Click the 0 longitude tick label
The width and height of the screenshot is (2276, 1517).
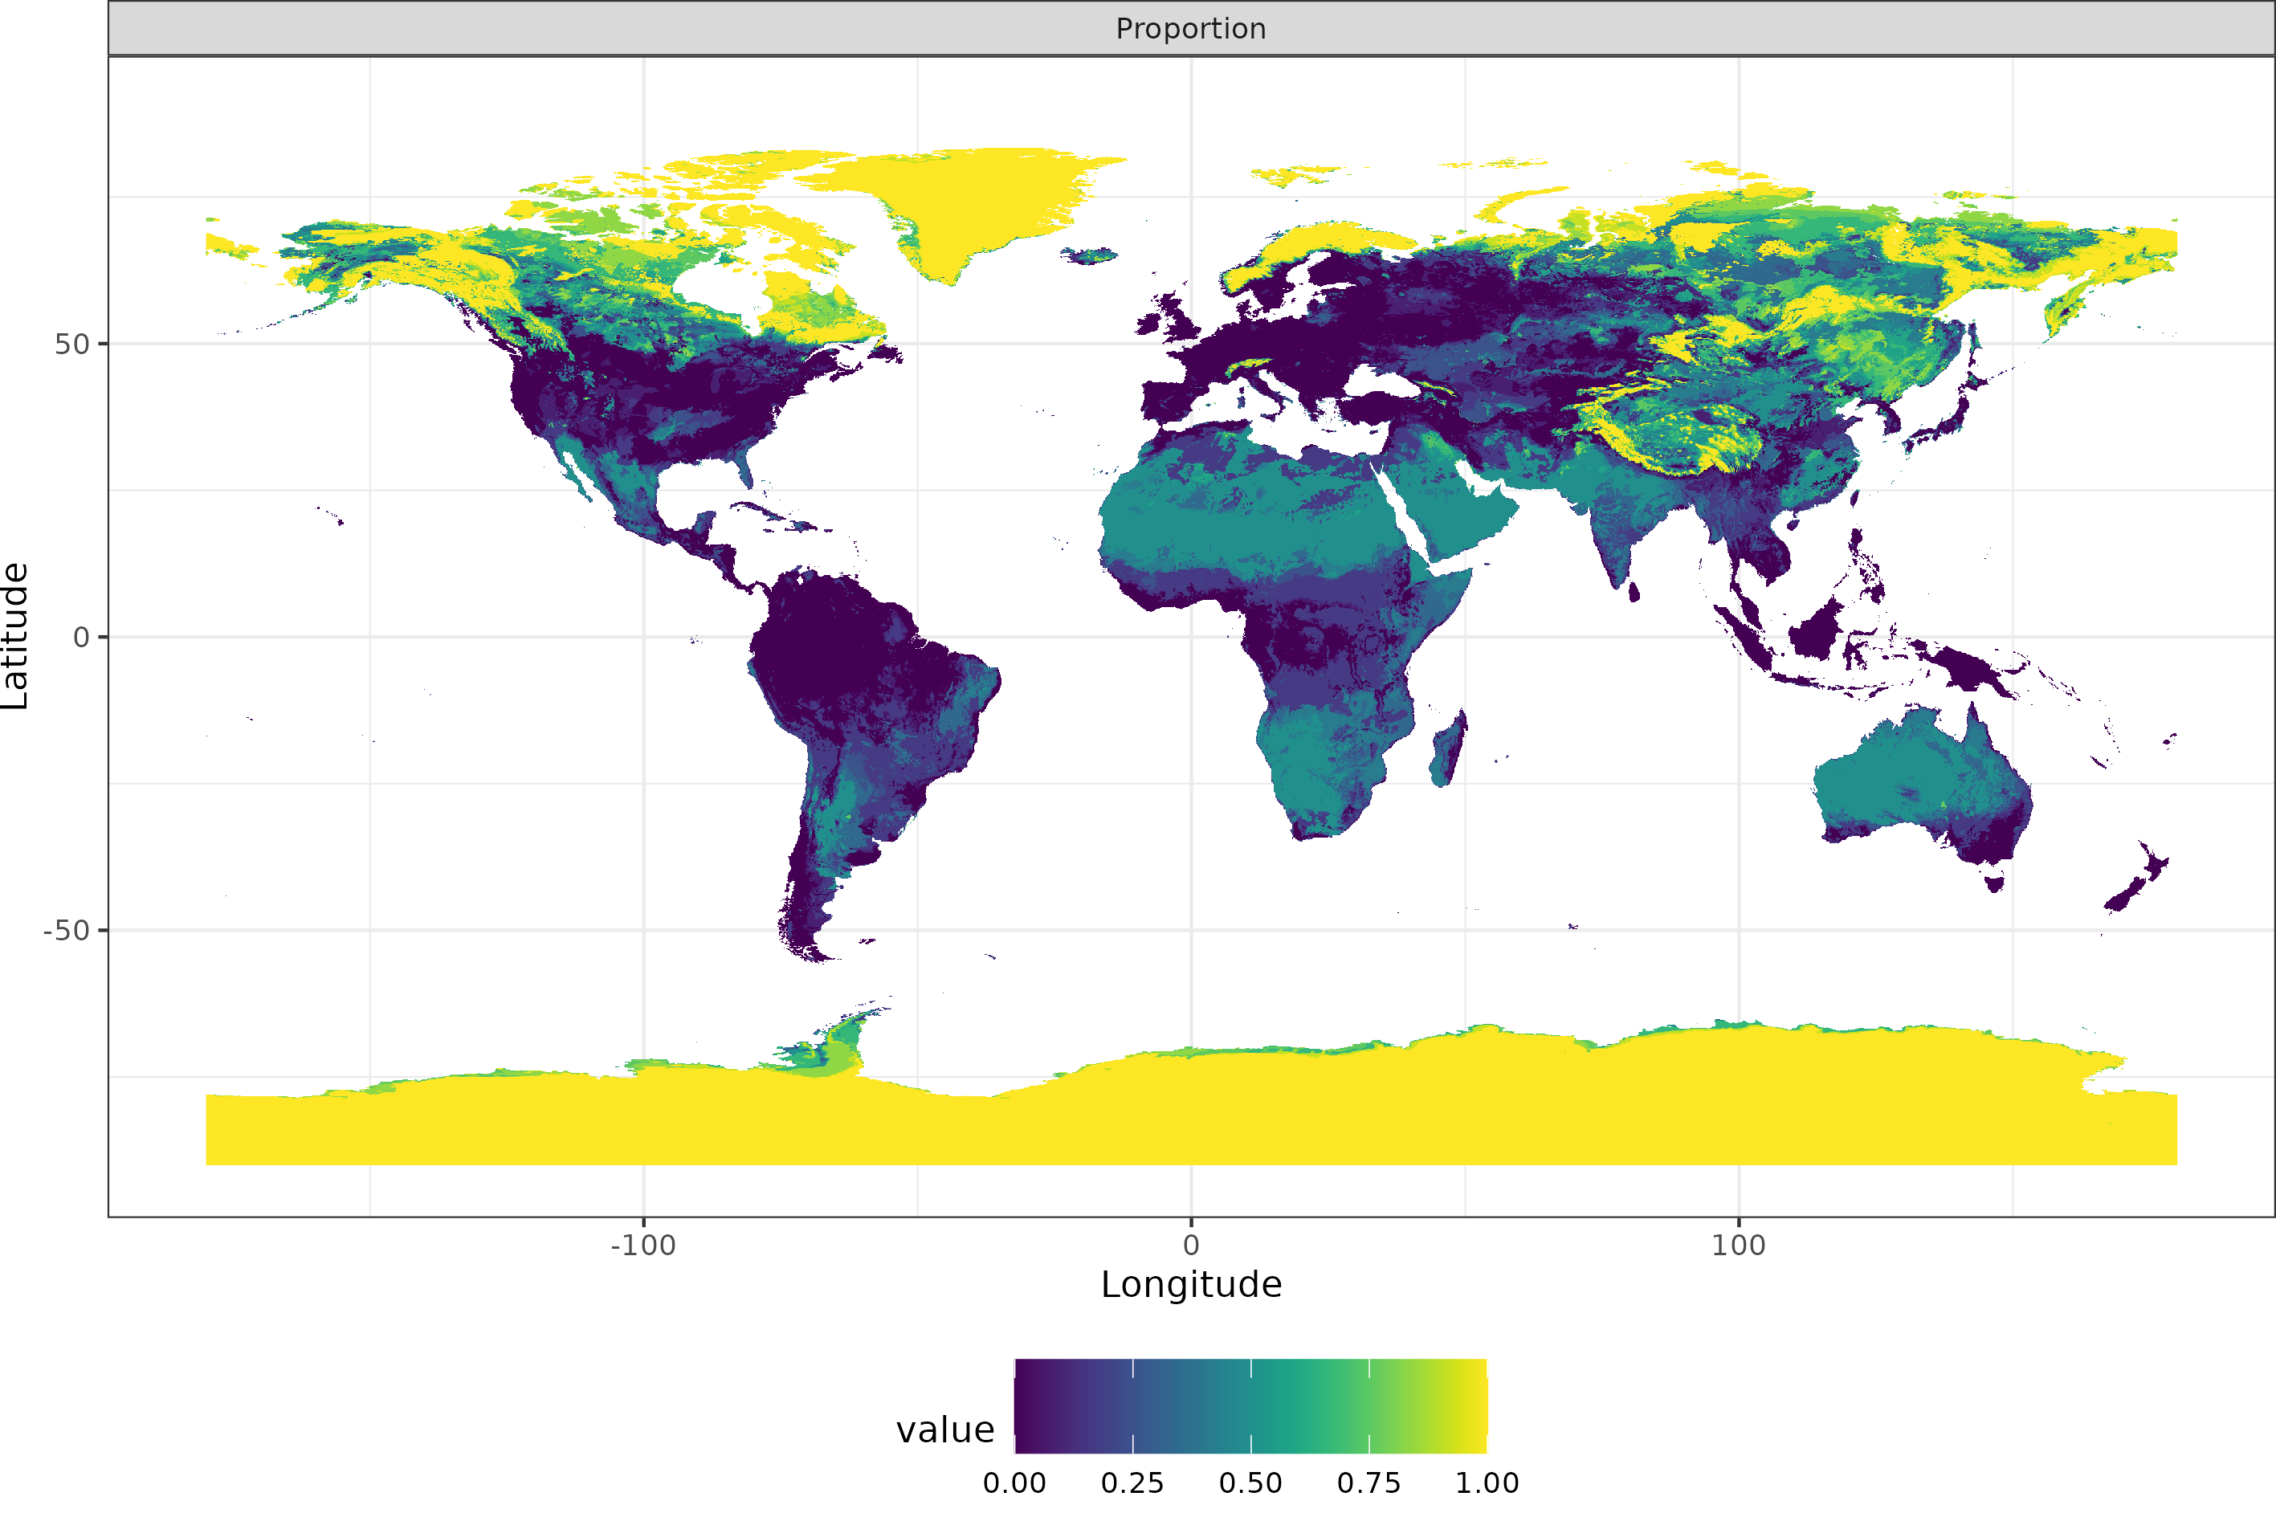[x=1191, y=1245]
